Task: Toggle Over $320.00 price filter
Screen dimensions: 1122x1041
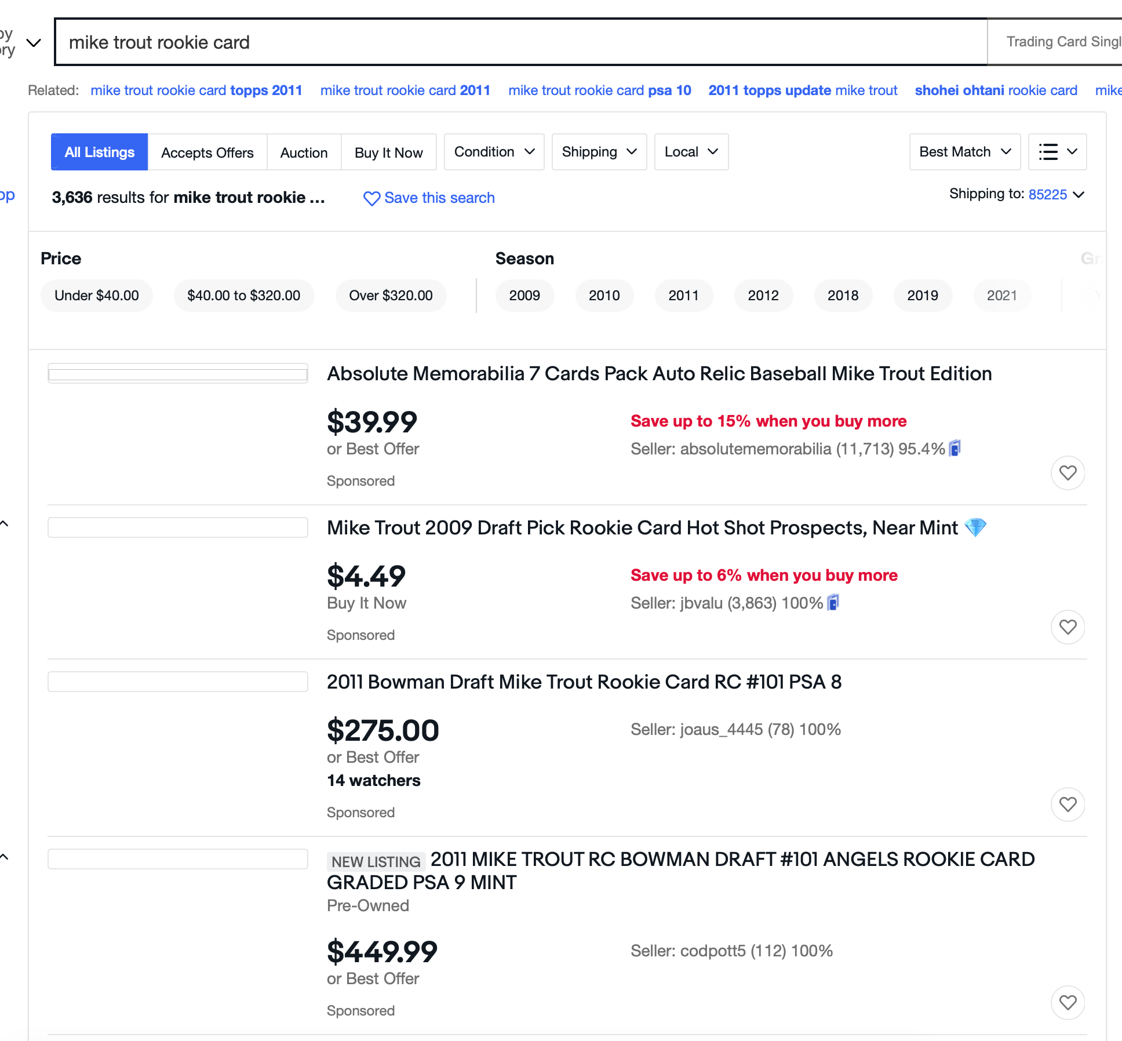Action: pyautogui.click(x=391, y=296)
